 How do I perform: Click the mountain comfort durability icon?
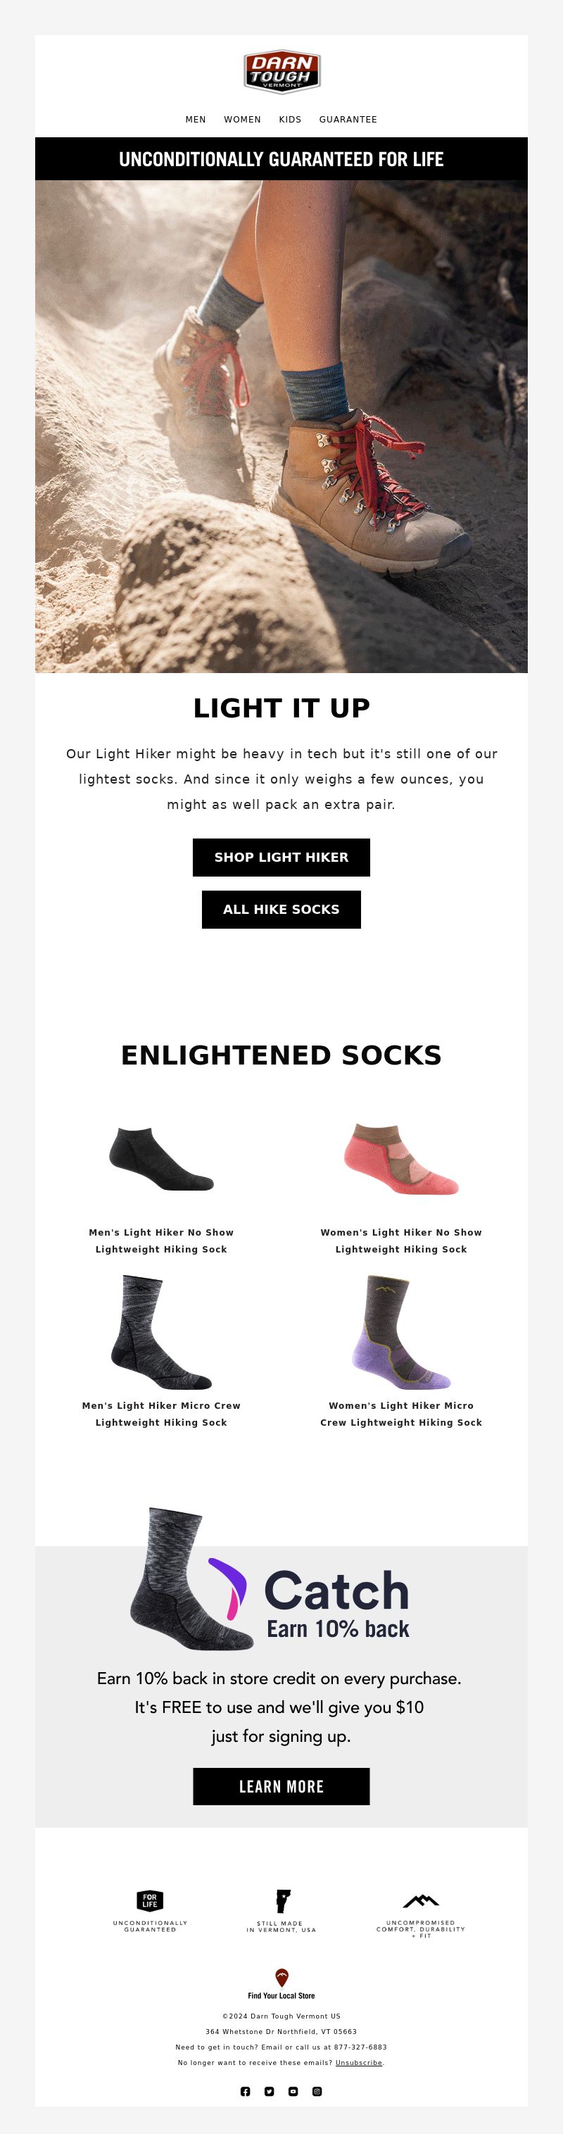click(421, 1900)
